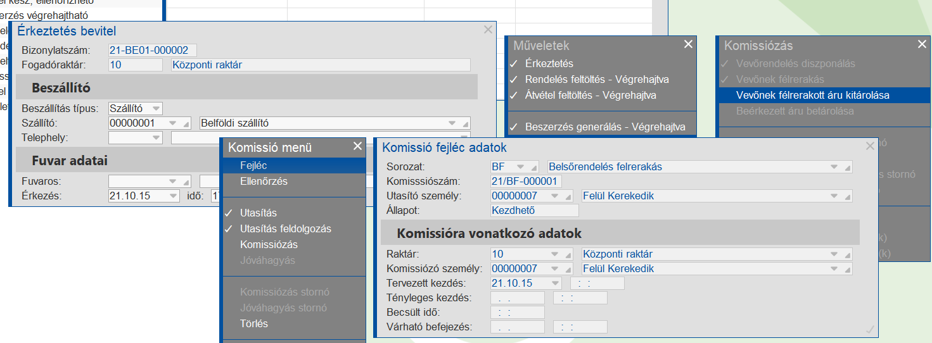This screenshot has height=343, width=932.
Task: Expand the Belföldi szállító name dropdown
Action: tap(452, 123)
